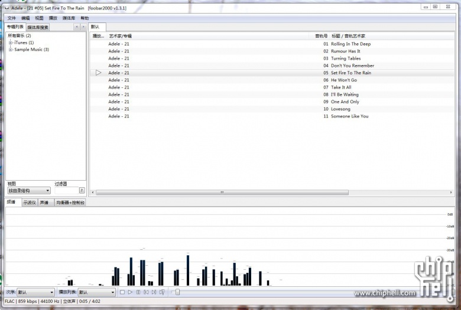Select the iTunes (1) tree item
Image resolution: width=461 pixels, height=310 pixels.
click(24, 43)
